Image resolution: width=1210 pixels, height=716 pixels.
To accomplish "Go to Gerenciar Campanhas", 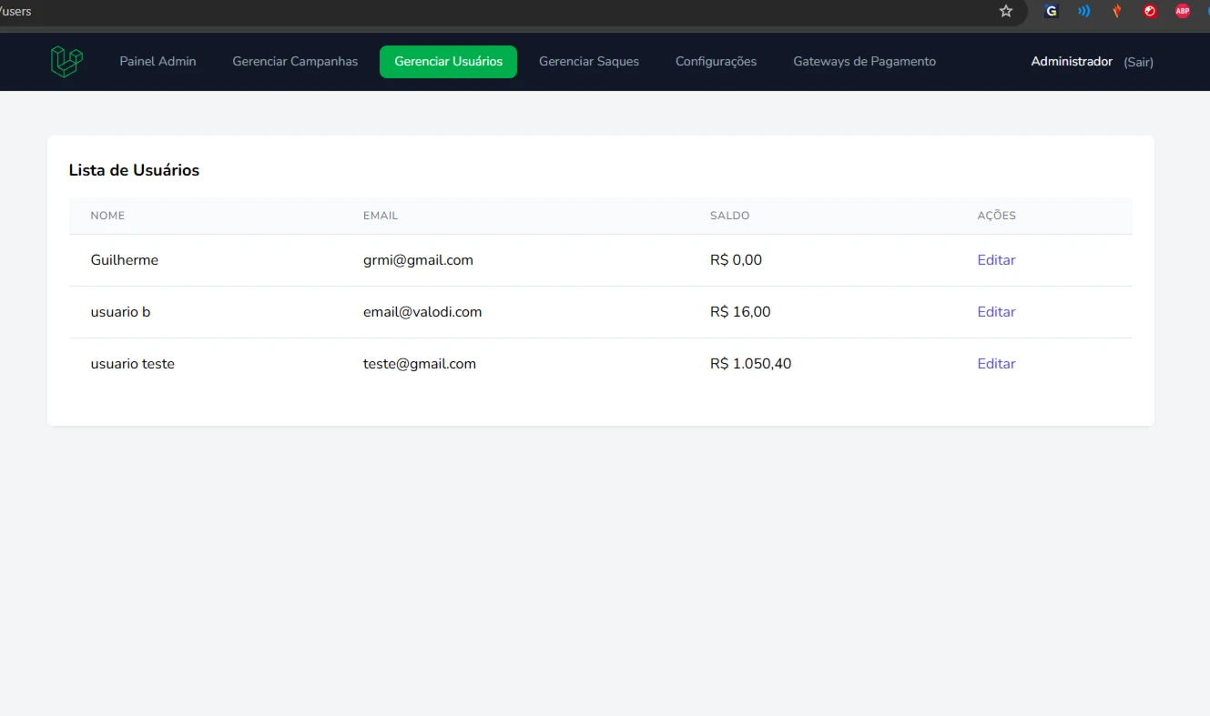I will point(295,62).
